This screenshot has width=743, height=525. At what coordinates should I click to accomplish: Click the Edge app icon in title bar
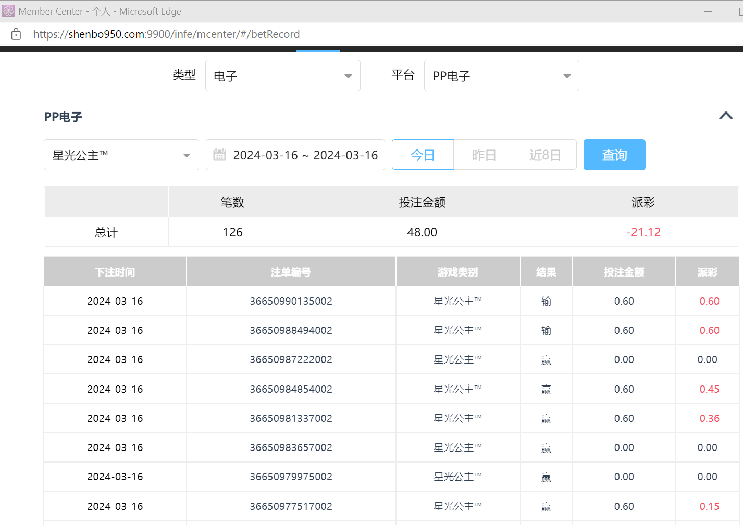tap(8, 11)
